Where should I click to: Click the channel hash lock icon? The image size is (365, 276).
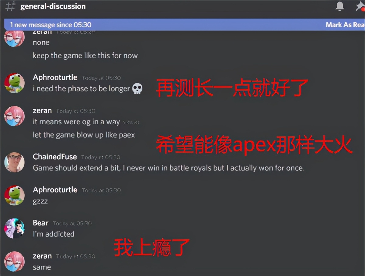10,6
